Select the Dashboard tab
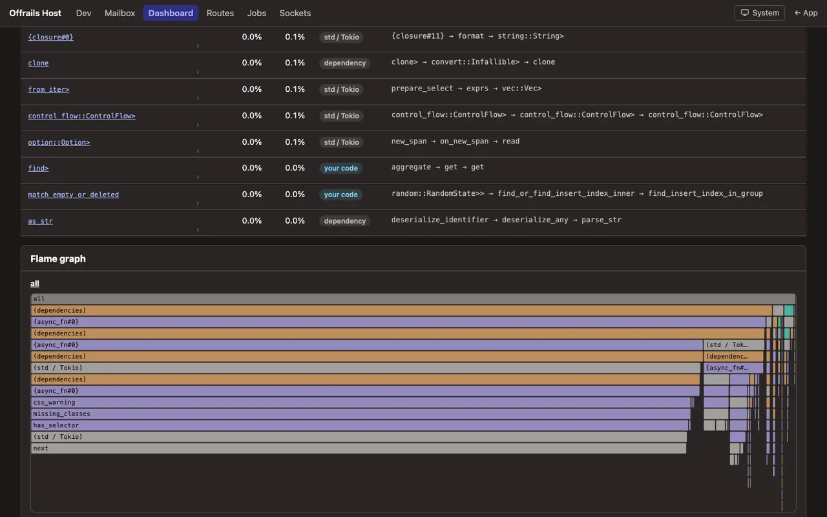 (171, 13)
